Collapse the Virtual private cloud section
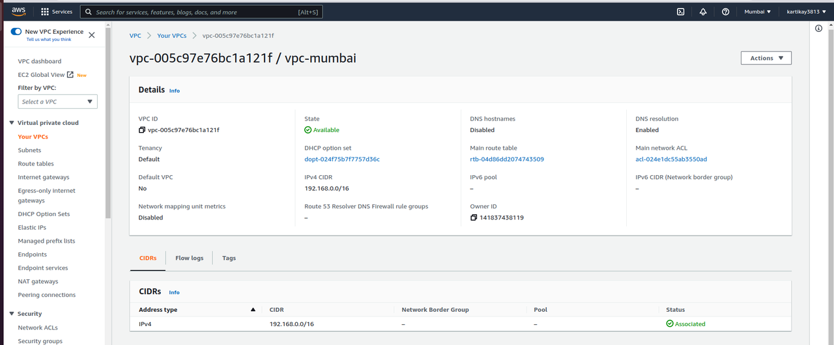834x345 pixels. [x=12, y=122]
